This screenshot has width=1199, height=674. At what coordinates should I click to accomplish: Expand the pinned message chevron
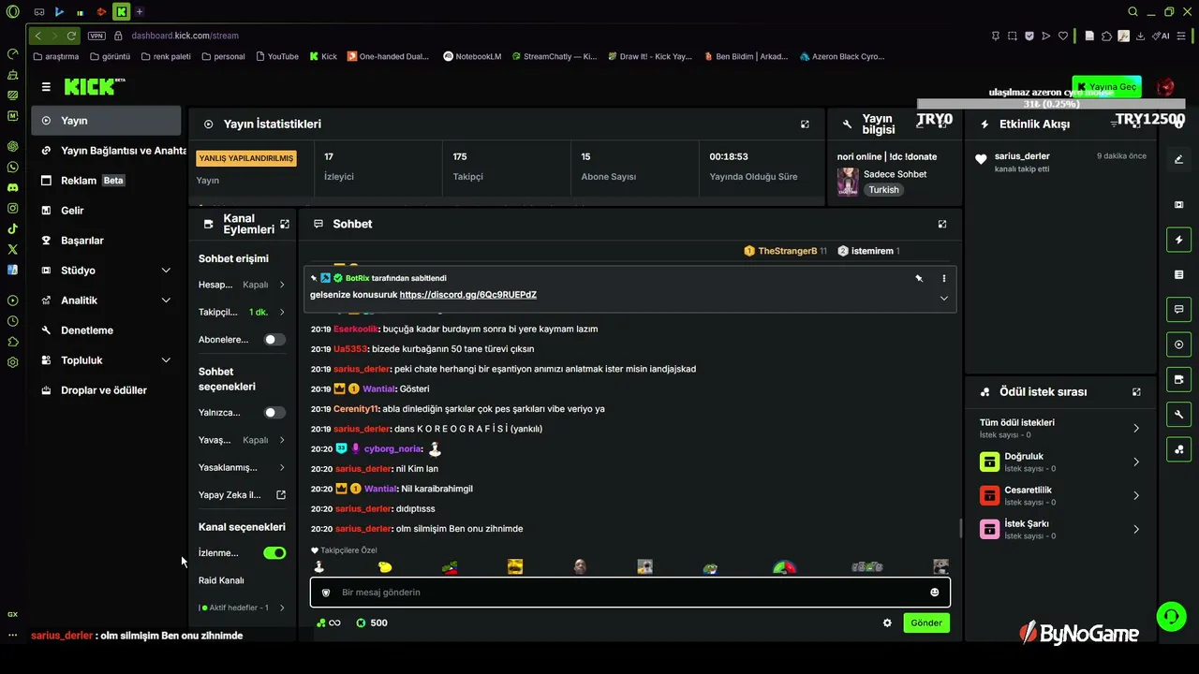(x=943, y=299)
